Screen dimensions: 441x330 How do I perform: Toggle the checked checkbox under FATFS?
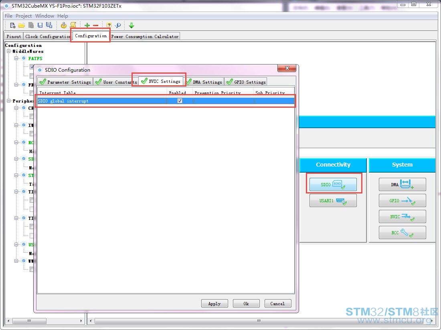point(32,67)
